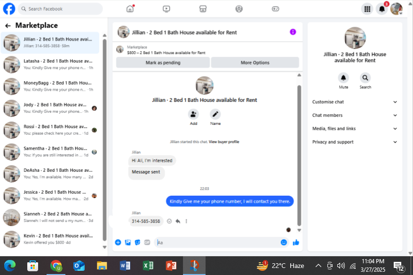Screen dimensions: 413x275
Task: Open the Gaming icon in top bar
Action: click(x=275, y=8)
